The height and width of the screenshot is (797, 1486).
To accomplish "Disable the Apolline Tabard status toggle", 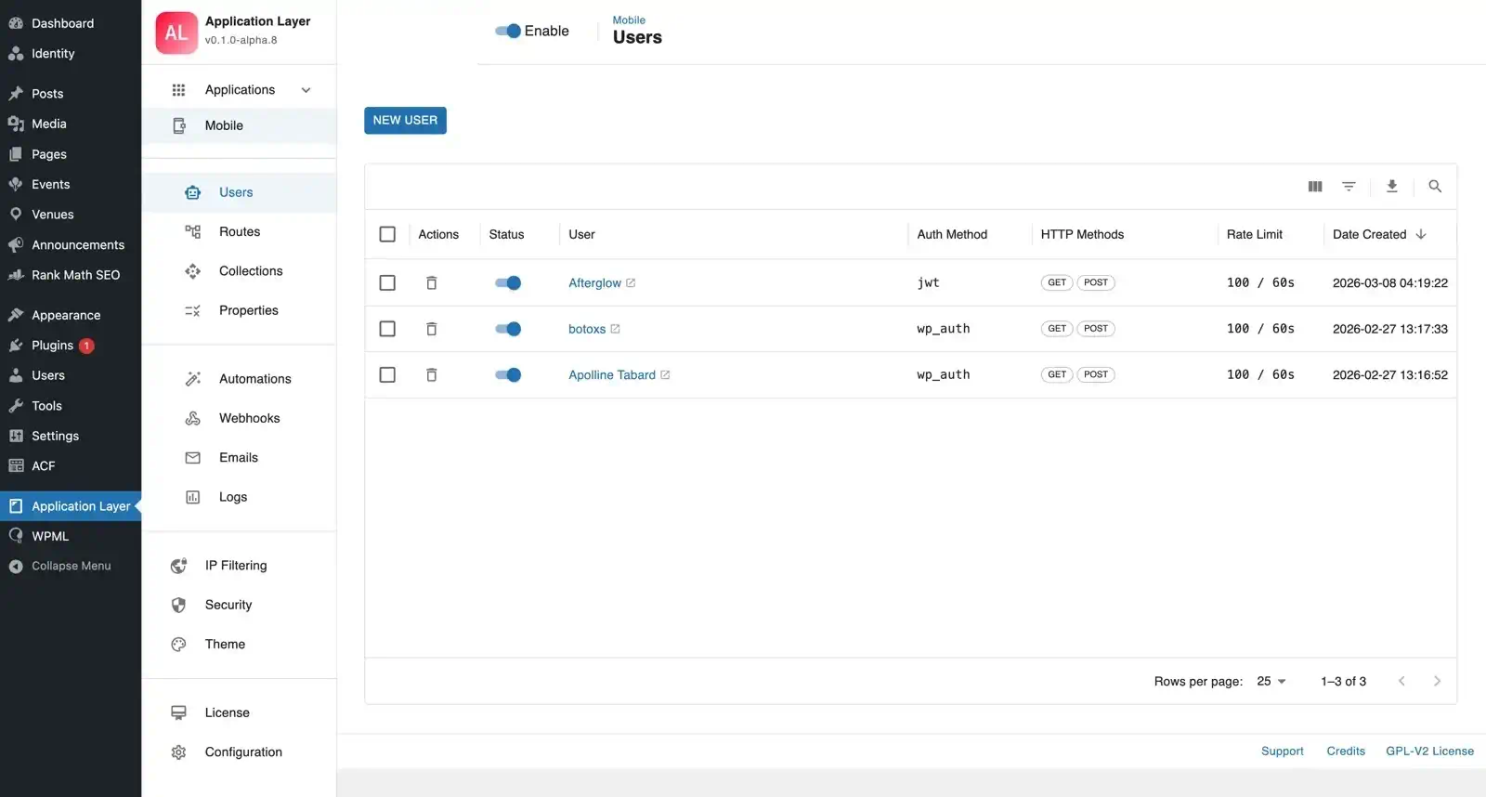I will point(508,375).
